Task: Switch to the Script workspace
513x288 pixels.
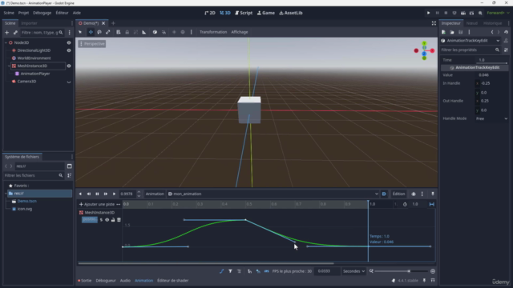Action: tap(244, 13)
